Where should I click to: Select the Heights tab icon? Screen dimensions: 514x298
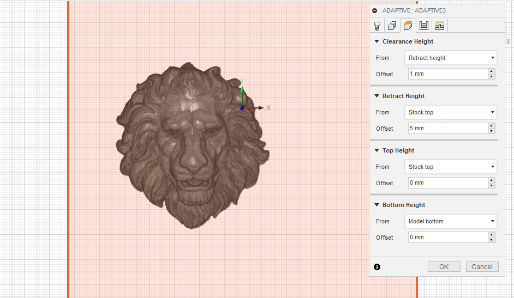coord(408,26)
